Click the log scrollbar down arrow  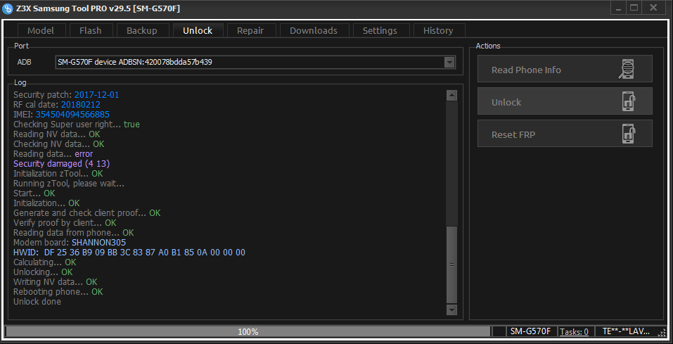[x=452, y=310]
